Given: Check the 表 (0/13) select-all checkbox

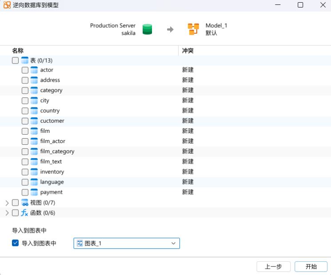Looking at the screenshot, I should 15,60.
